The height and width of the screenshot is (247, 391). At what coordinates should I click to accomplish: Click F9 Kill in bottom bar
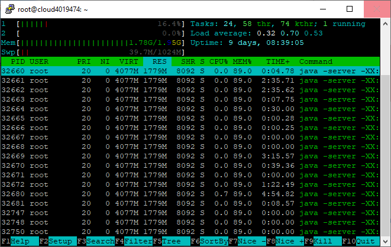[x=324, y=241]
